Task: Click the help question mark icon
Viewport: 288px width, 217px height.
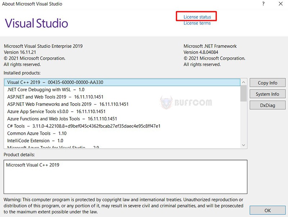Action: coord(263,4)
